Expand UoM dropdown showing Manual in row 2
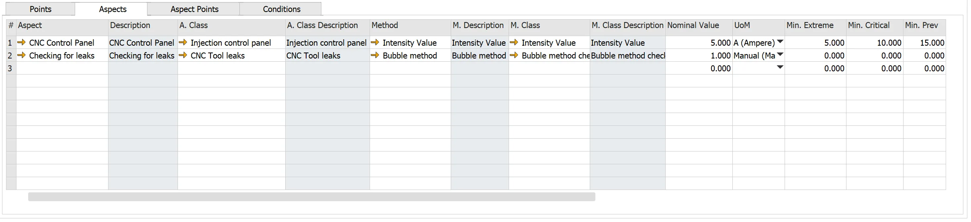The width and height of the screenshot is (971, 222). tap(780, 54)
